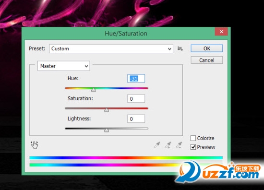Select the Add to Sample eyedropper
The height and width of the screenshot is (190, 264).
click(168, 145)
